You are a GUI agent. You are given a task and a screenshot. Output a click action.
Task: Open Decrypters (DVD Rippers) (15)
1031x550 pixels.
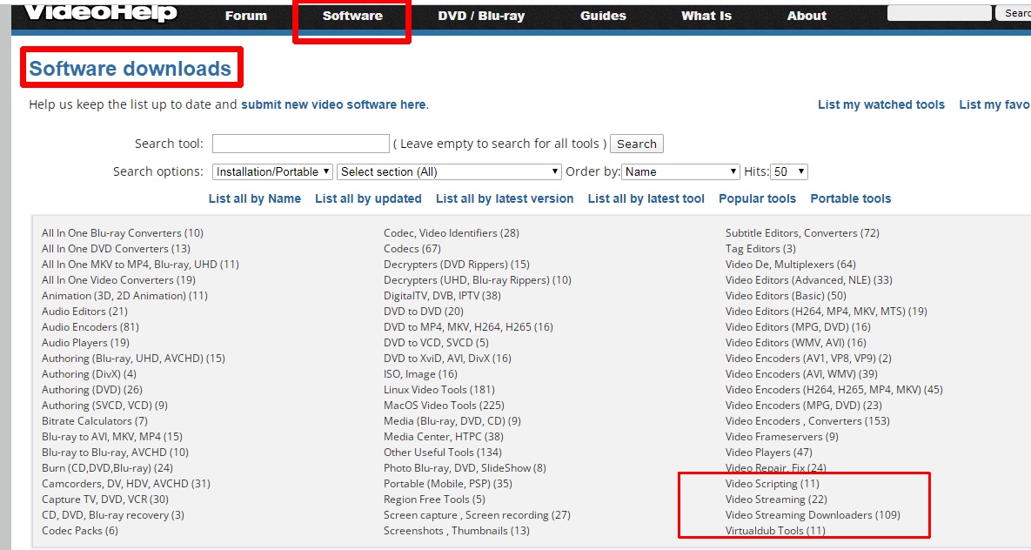pos(456,265)
